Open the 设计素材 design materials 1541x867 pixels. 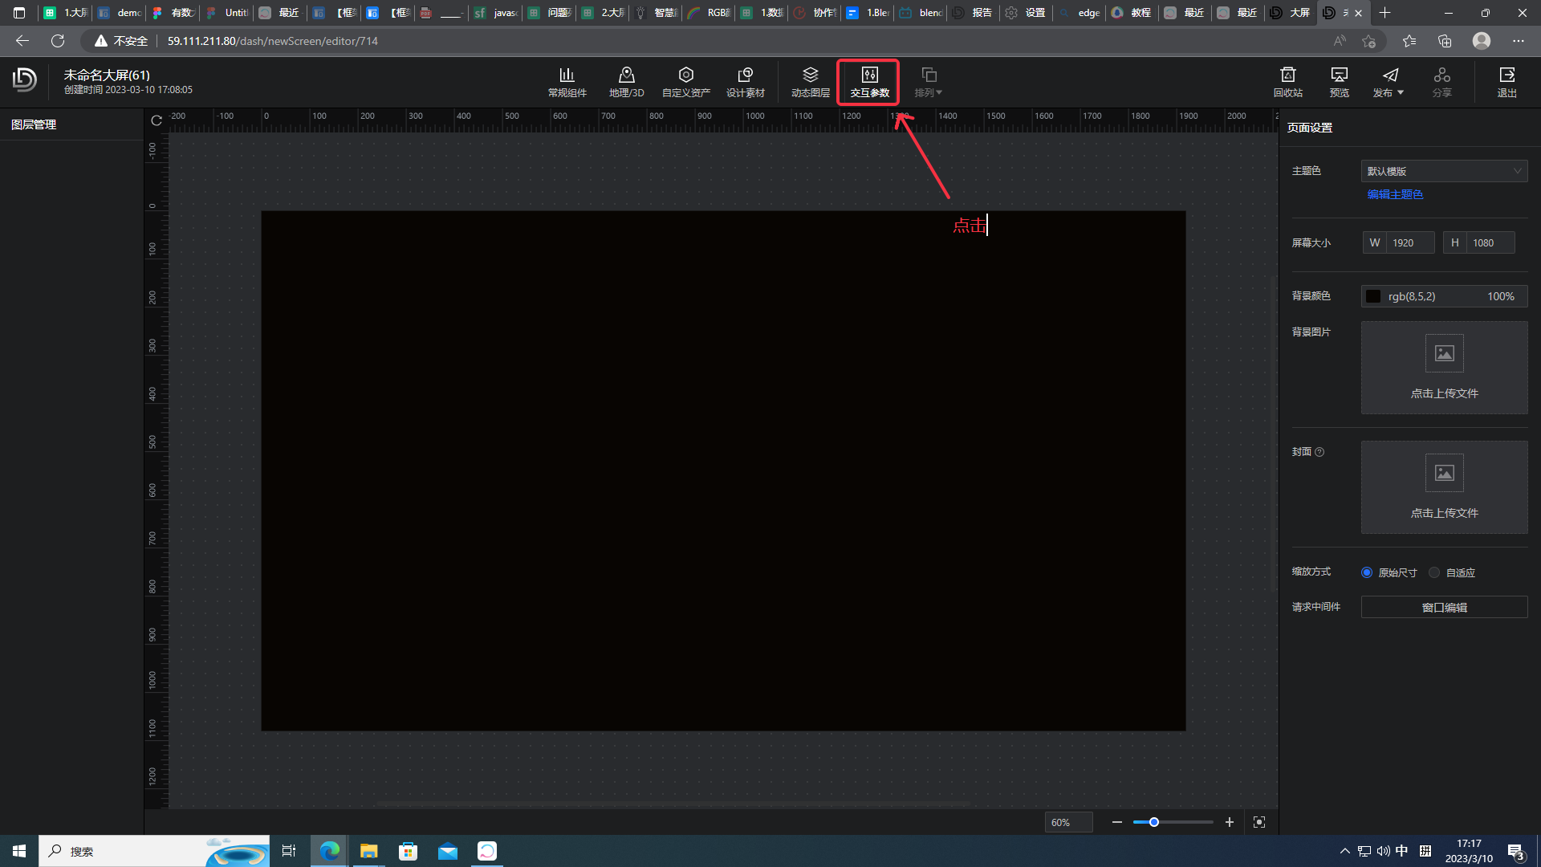[x=745, y=82]
